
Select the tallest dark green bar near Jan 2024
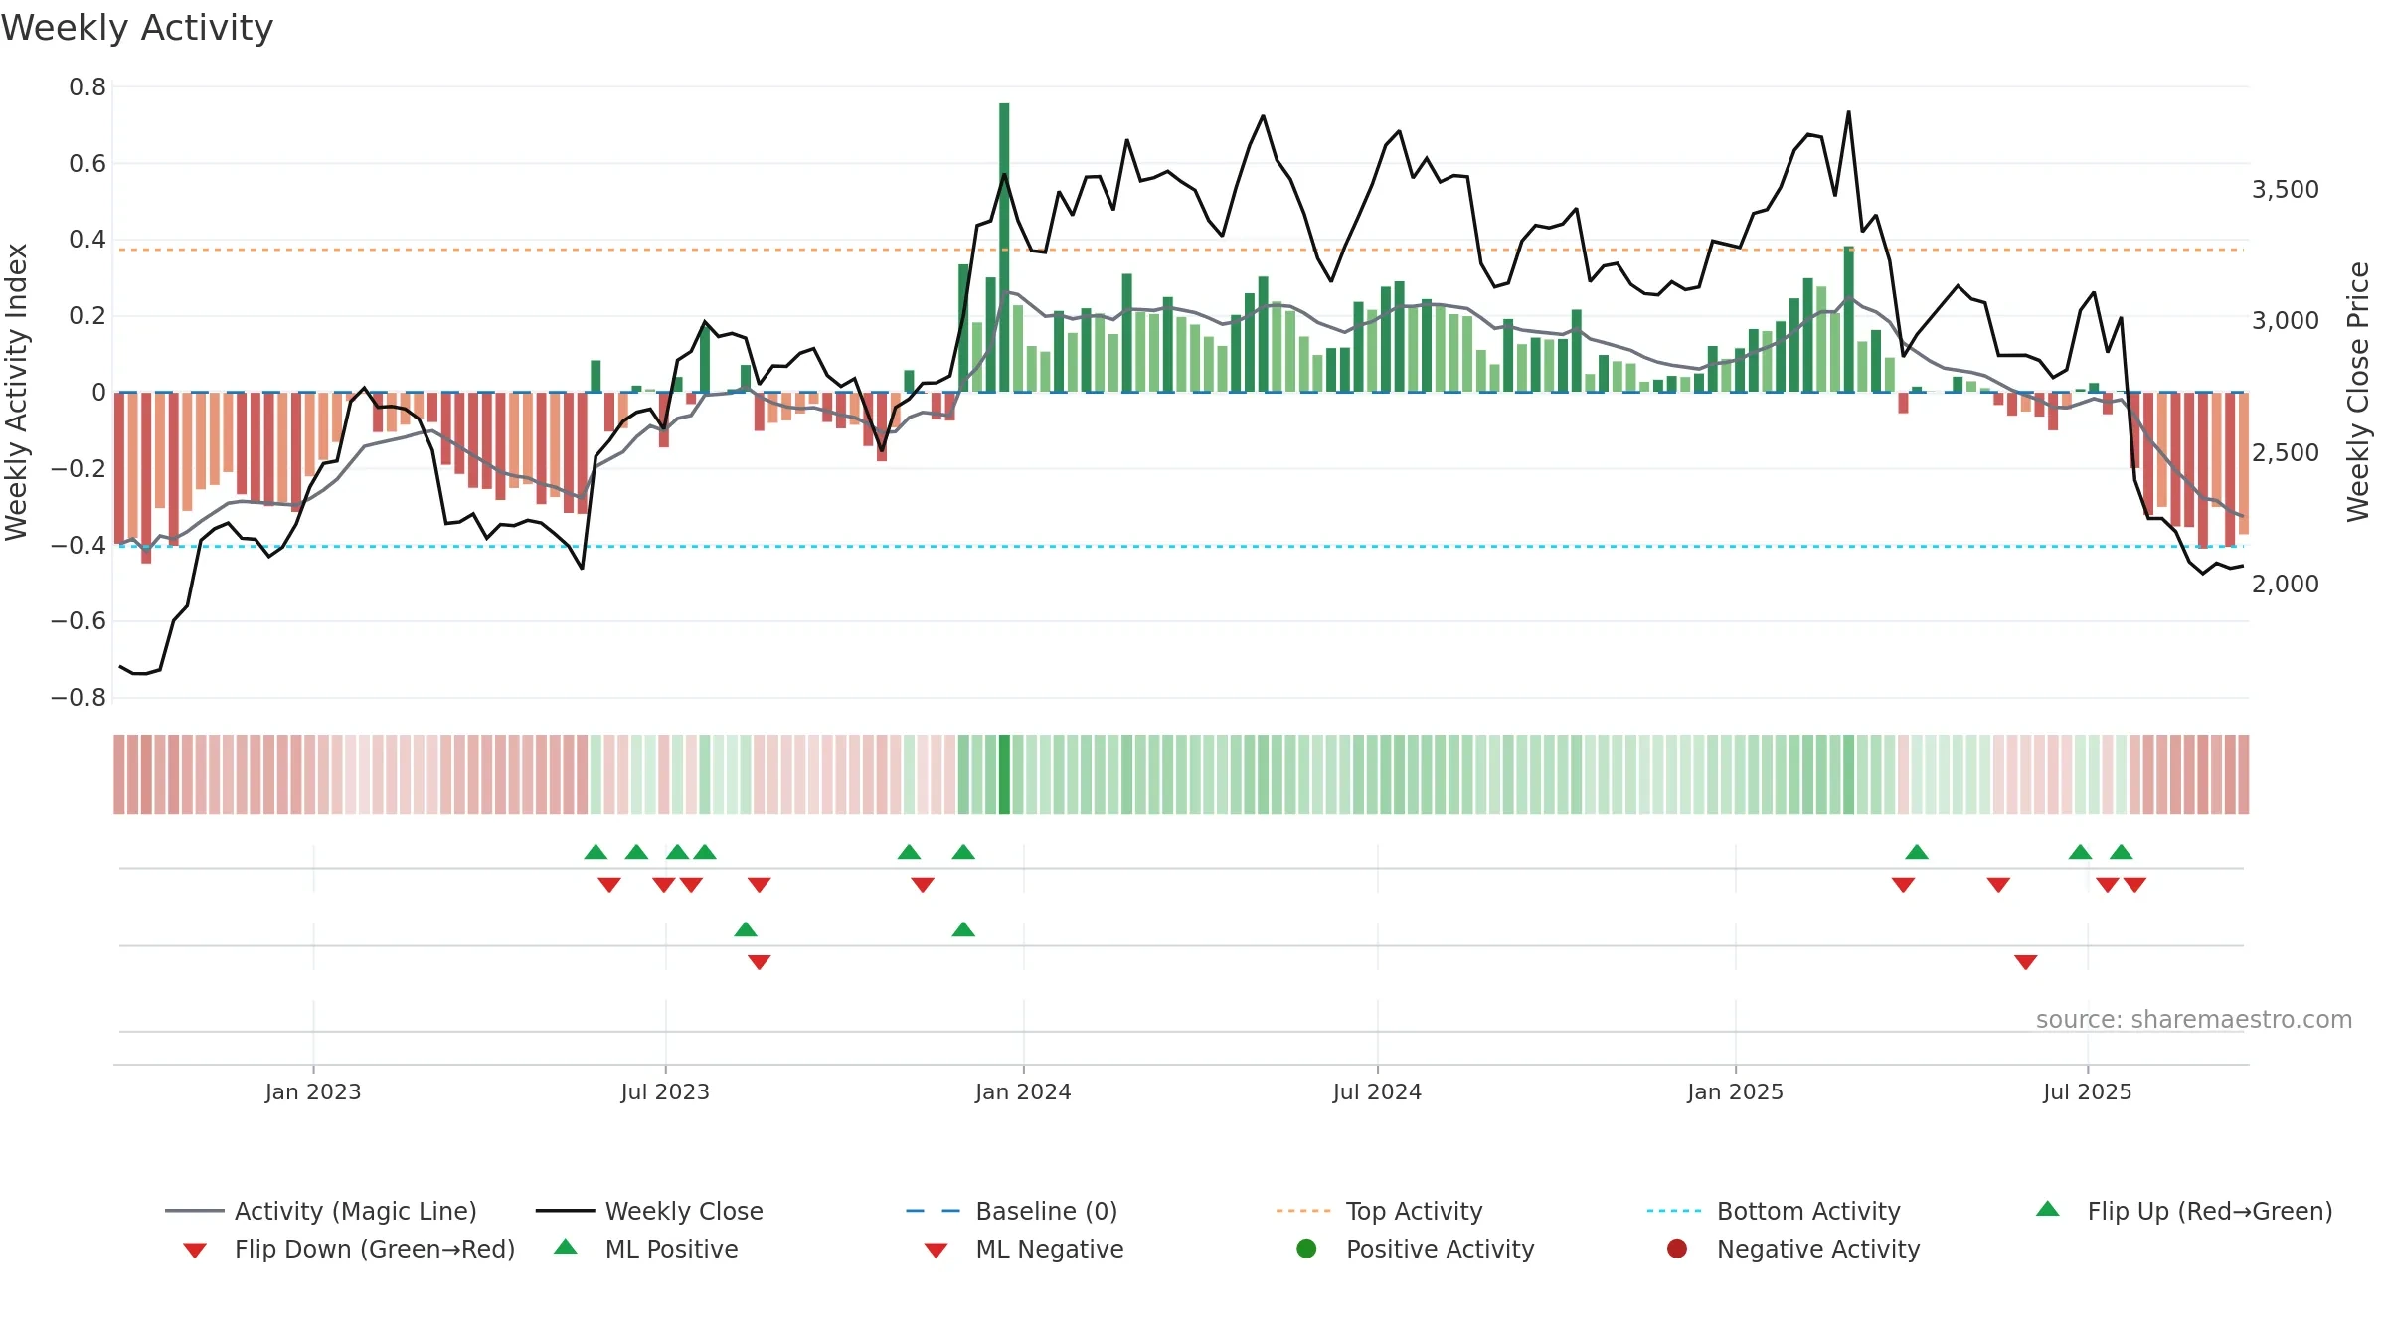coord(1004,248)
